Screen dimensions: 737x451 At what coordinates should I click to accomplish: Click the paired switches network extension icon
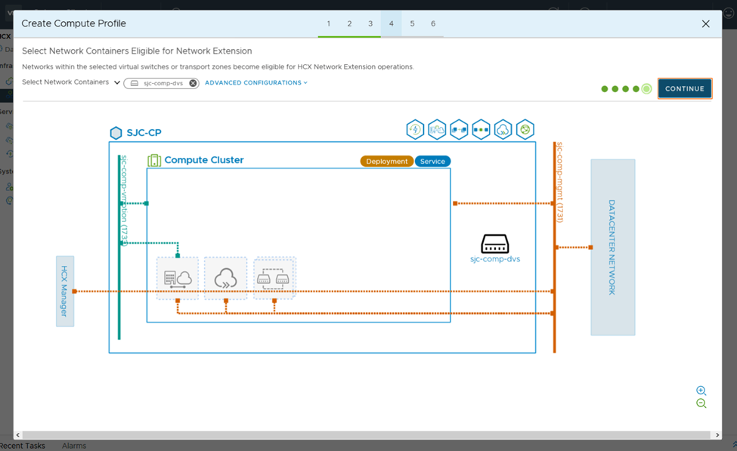tap(274, 278)
